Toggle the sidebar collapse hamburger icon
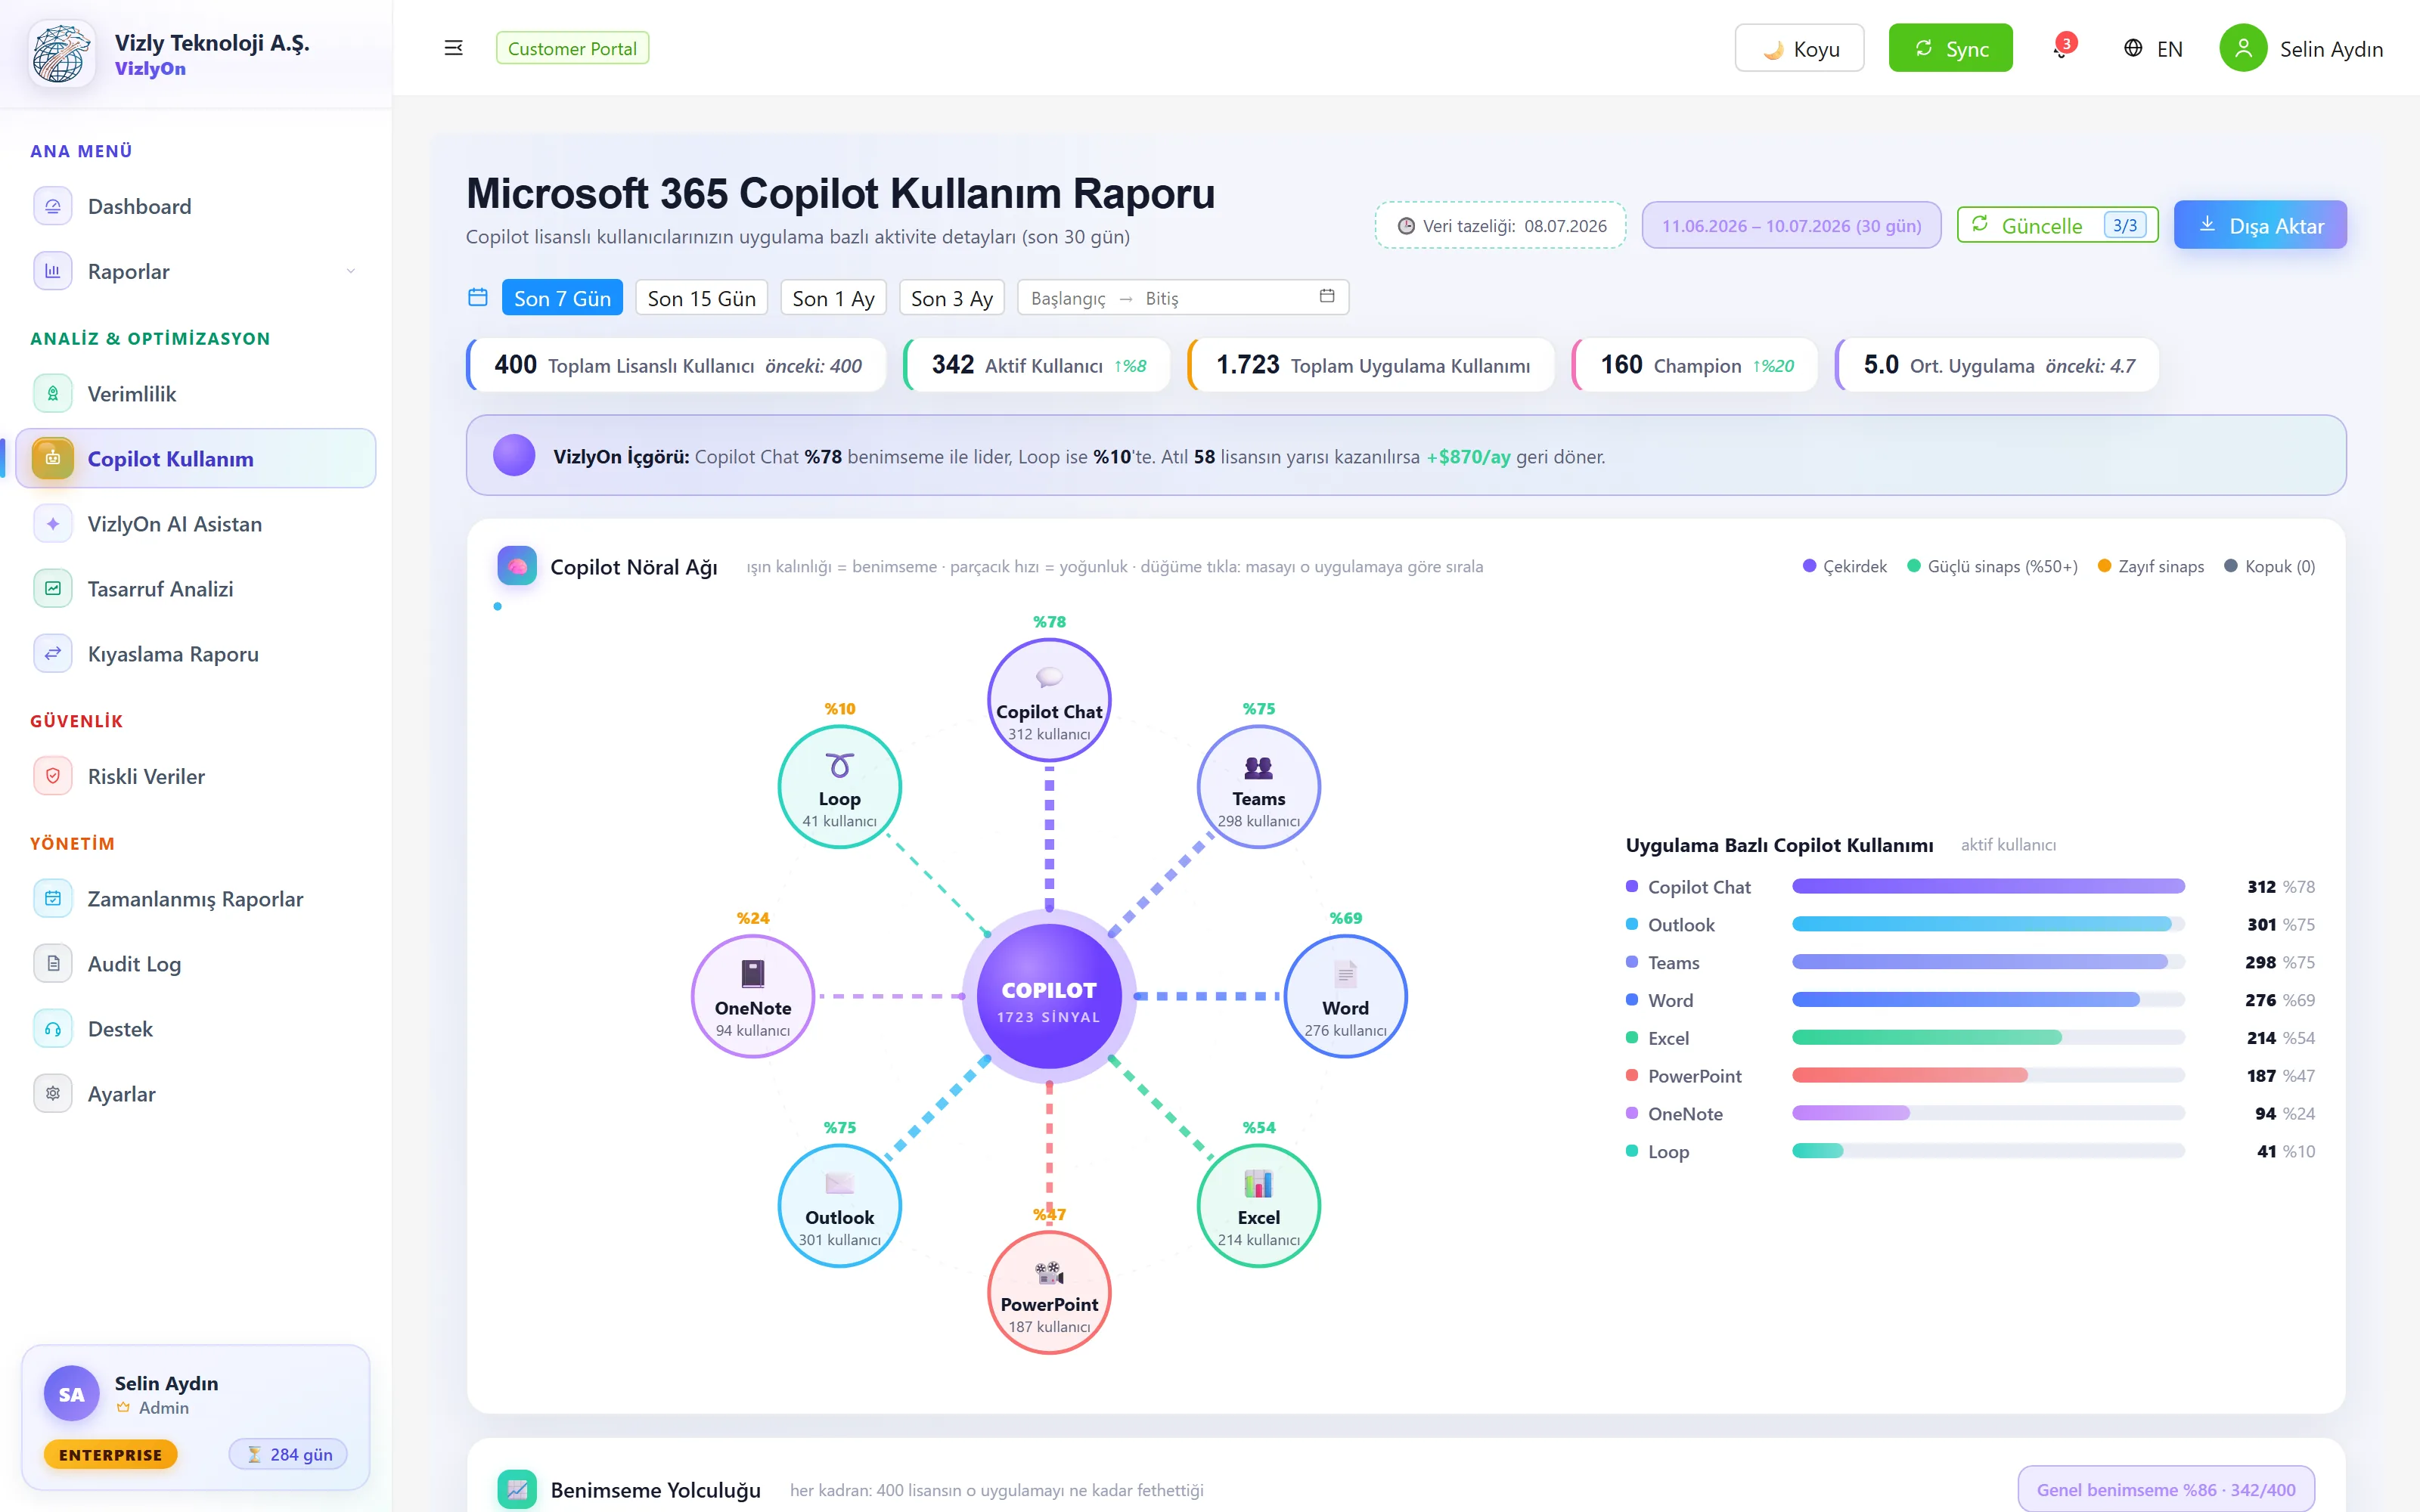Screen dimensions: 2420x1512 453,48
